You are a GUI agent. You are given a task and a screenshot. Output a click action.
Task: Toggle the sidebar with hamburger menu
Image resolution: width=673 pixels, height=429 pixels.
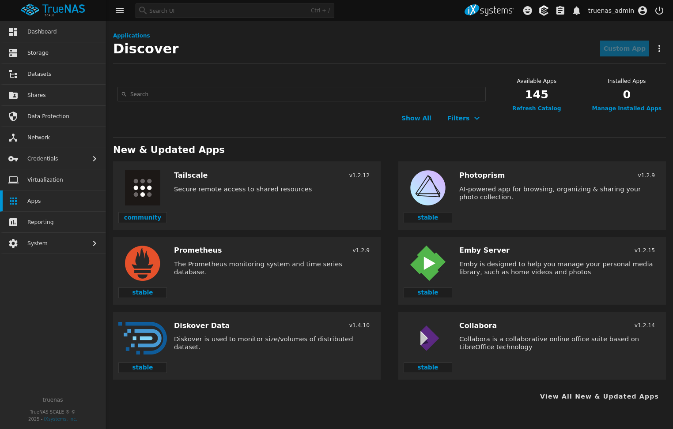[119, 10]
